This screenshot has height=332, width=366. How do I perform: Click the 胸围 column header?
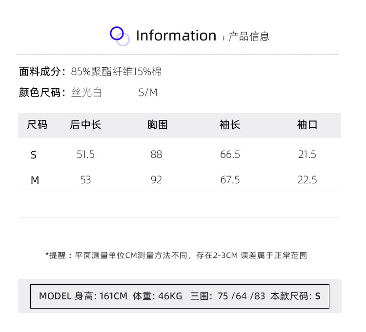click(157, 124)
